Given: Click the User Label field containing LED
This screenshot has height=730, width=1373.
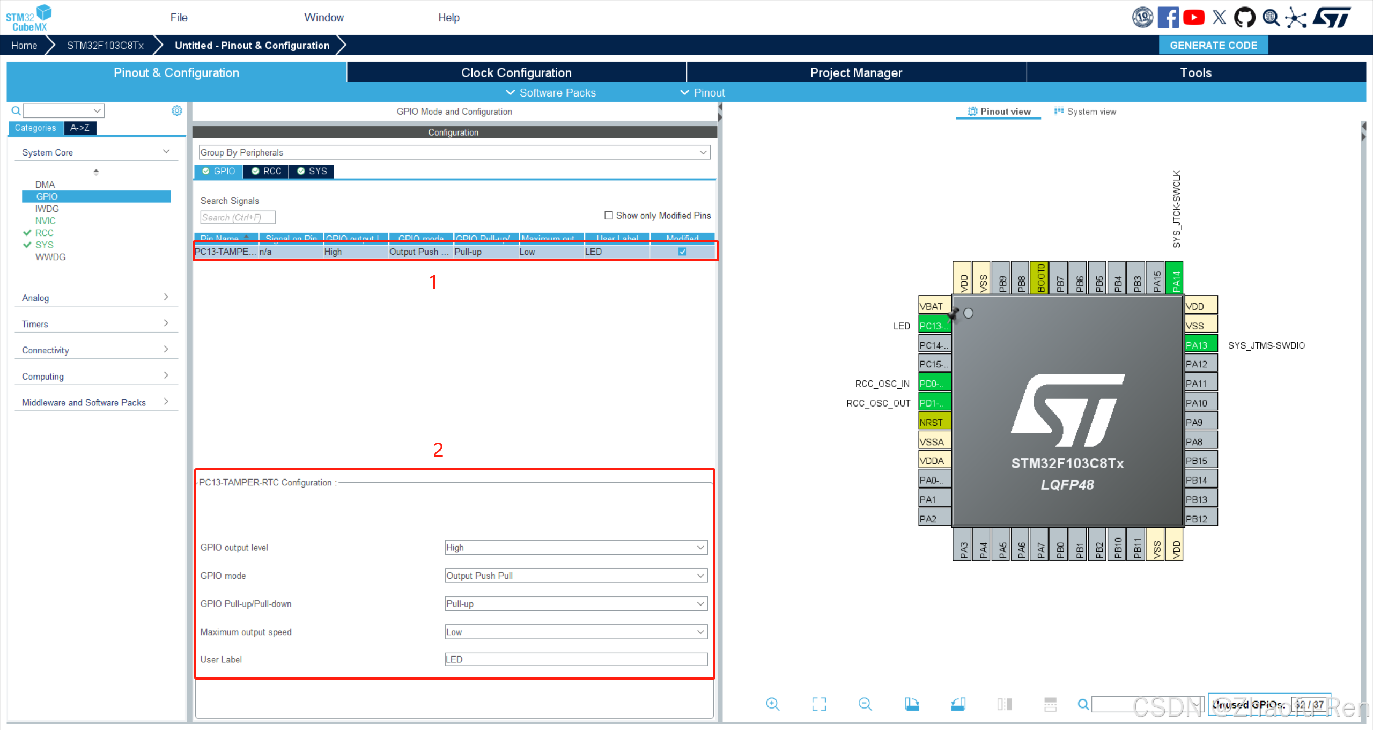Looking at the screenshot, I should click(576, 659).
